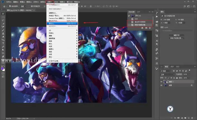Open the Adjustments sliders icon in dock strip

click(157, 30)
